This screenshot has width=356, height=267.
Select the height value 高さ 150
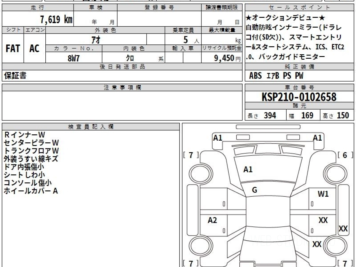click(x=336, y=115)
